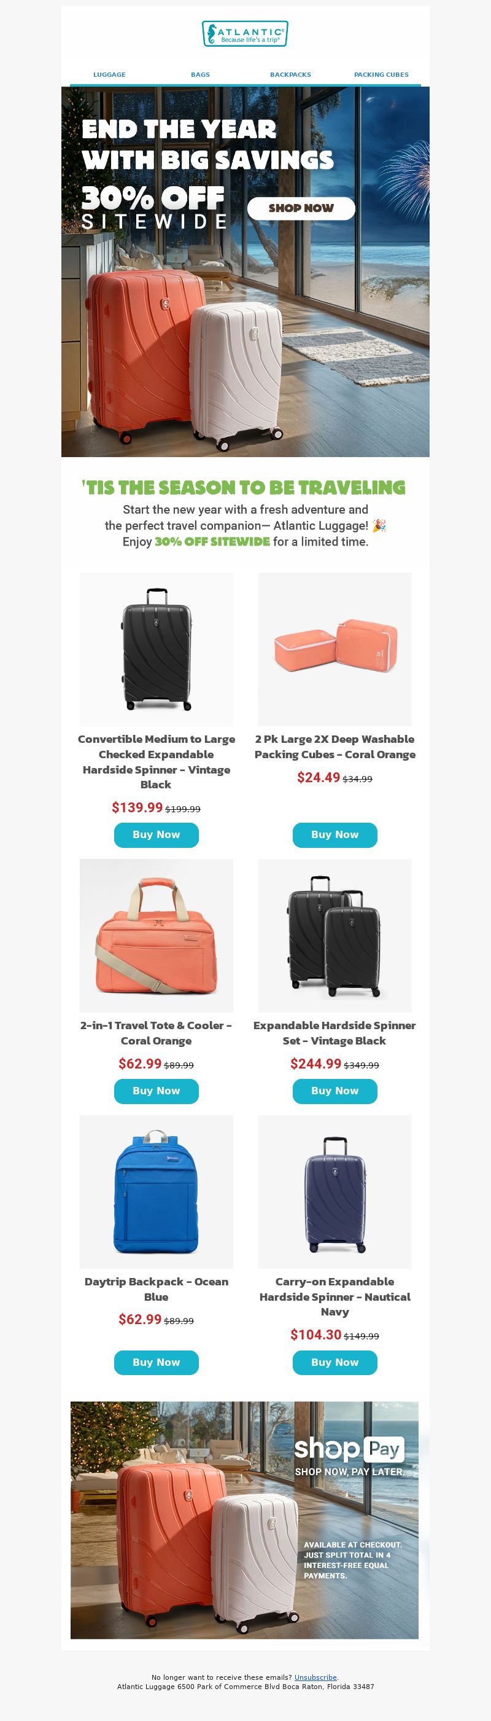Buy Now for 2-in-1 Travel Tote & Cooler

pos(156,1091)
